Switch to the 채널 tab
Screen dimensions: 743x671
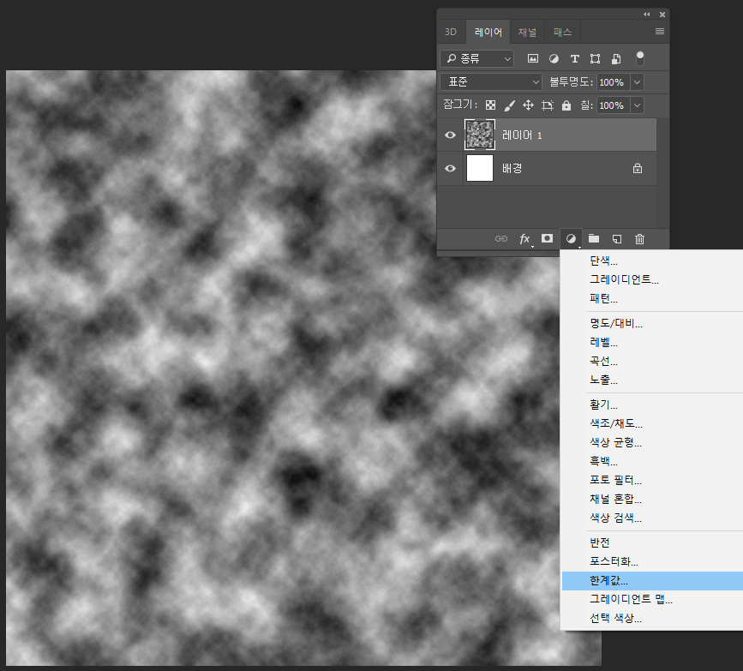tap(527, 32)
